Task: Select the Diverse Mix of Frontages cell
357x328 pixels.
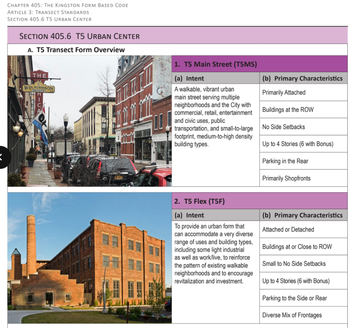Action: click(x=303, y=315)
